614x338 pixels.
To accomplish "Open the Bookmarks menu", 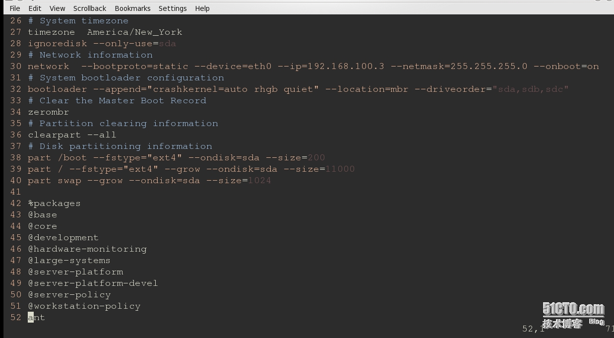I will pos(132,8).
